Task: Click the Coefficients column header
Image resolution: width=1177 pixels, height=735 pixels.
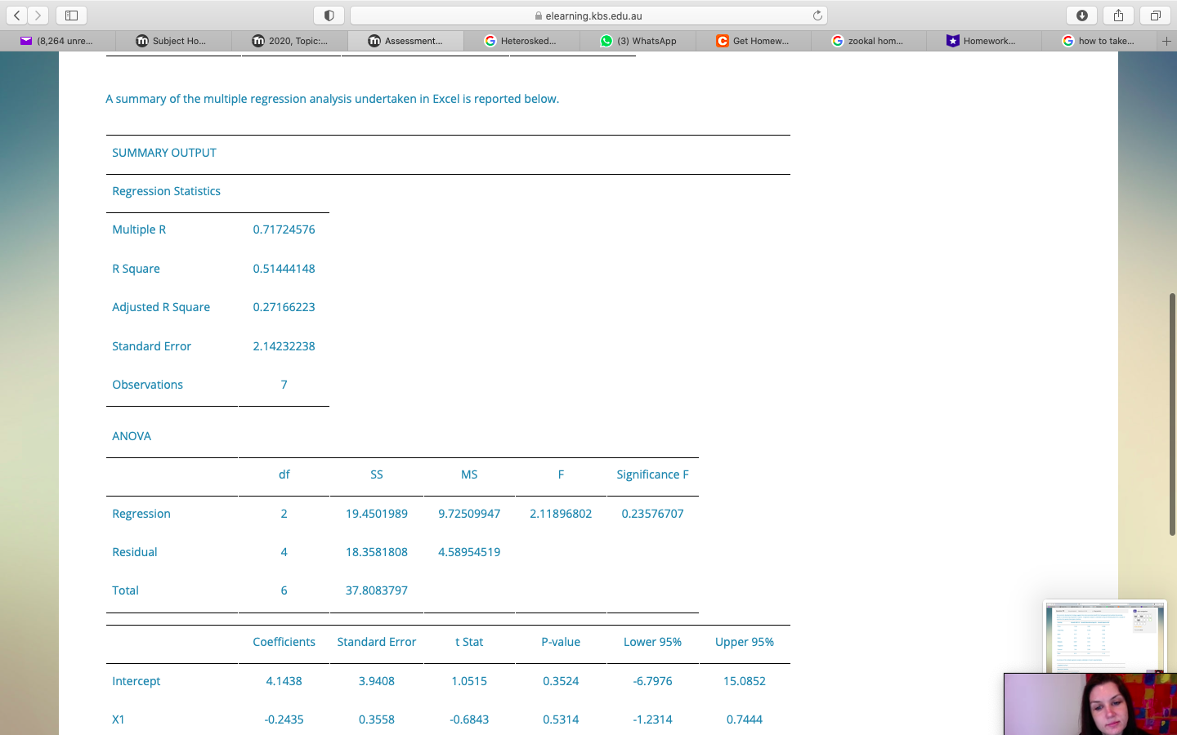Action: point(284,642)
